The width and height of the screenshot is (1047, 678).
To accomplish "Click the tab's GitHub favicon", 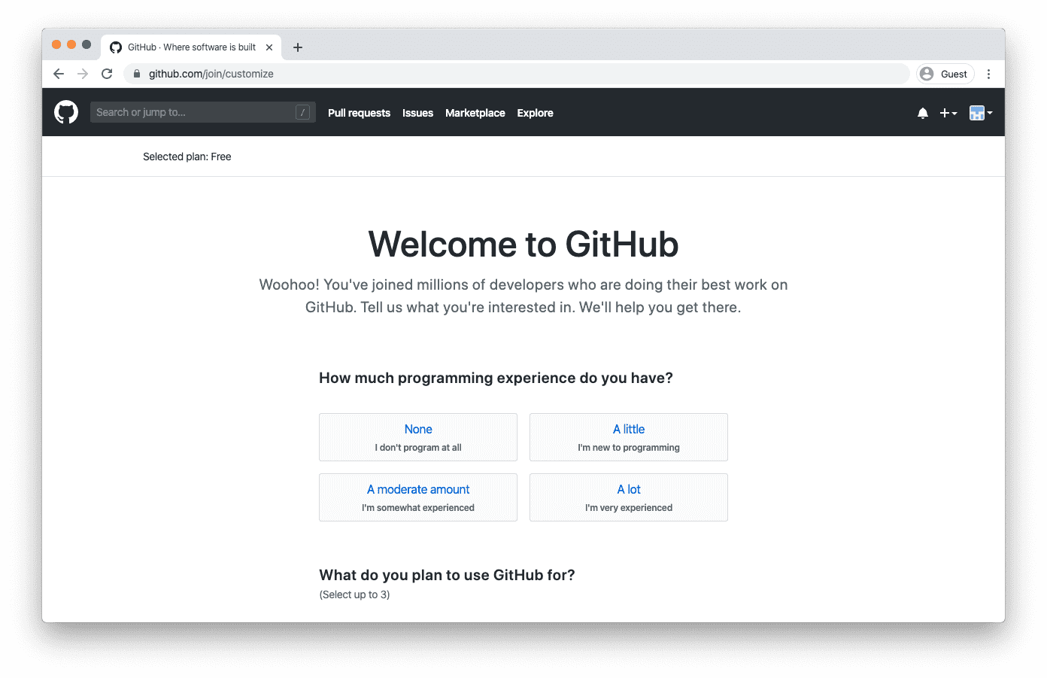I will [116, 47].
